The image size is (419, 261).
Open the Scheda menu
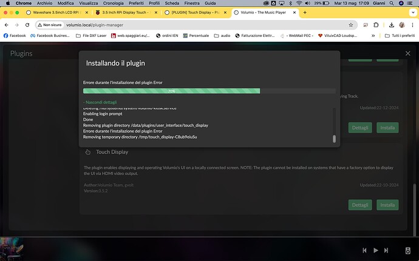coord(172,3)
